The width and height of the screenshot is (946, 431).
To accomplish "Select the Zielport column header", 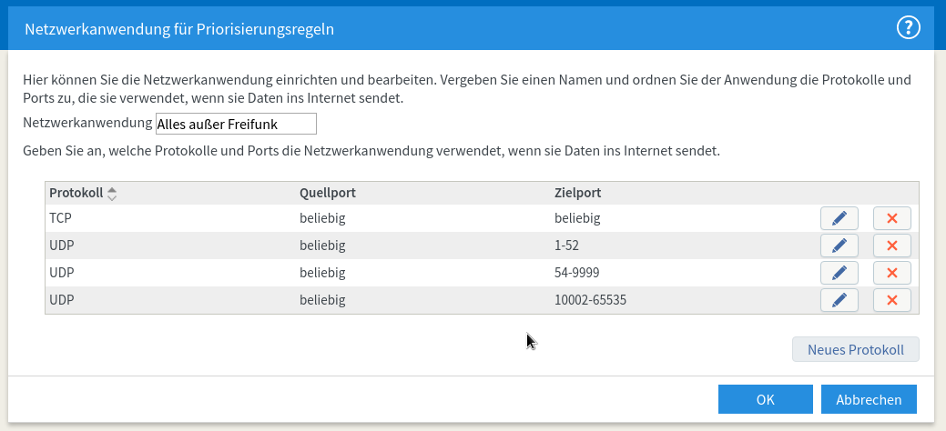I will (577, 194).
